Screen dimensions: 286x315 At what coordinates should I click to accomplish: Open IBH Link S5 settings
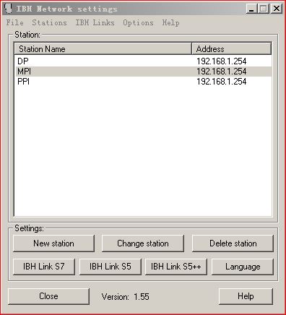pos(110,267)
